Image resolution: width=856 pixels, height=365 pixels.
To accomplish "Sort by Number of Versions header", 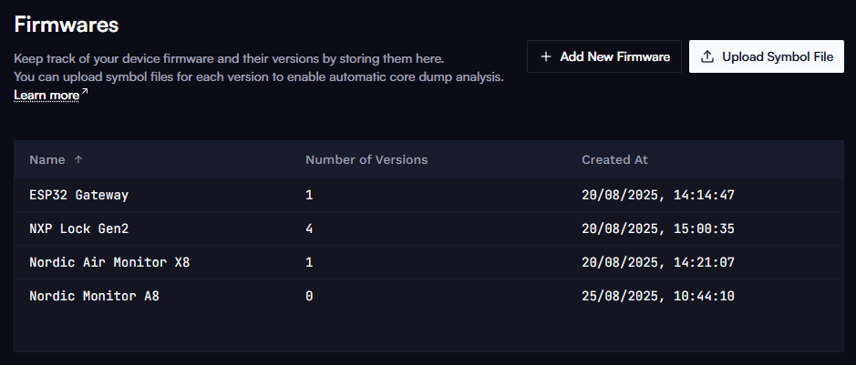I will (366, 159).
